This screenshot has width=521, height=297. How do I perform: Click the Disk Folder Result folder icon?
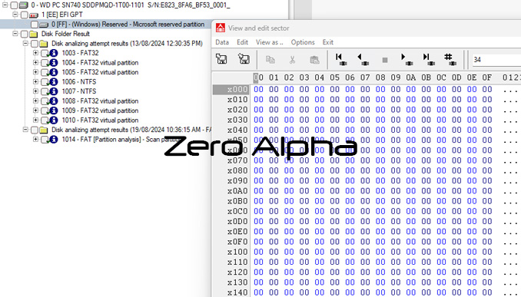33,34
